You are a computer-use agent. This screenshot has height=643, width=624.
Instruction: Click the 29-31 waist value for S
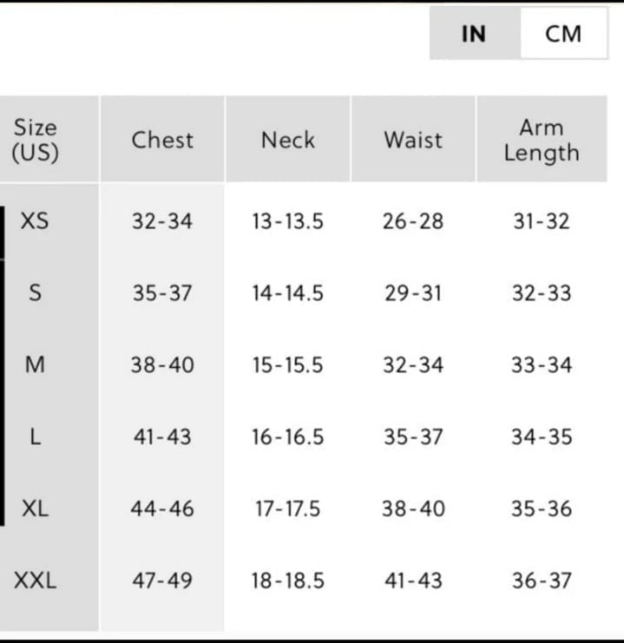tap(413, 292)
